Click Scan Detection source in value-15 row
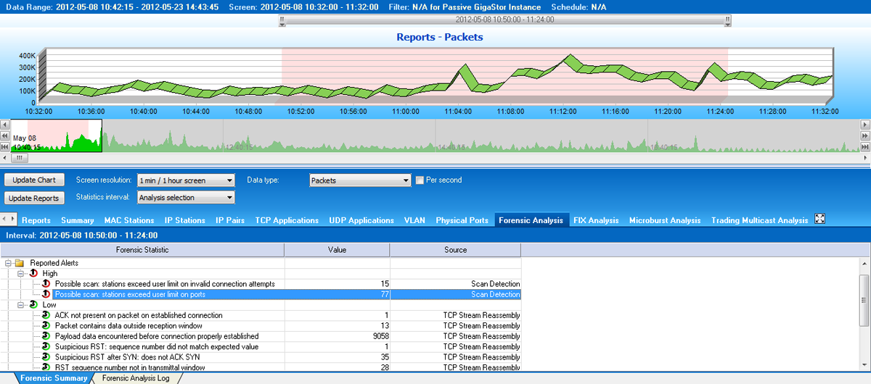 (x=496, y=284)
